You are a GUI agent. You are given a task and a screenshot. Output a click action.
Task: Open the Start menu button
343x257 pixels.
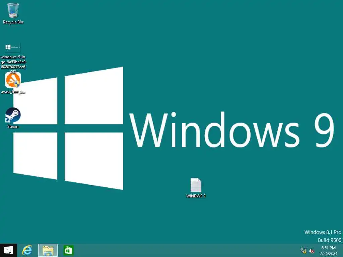(x=8, y=250)
